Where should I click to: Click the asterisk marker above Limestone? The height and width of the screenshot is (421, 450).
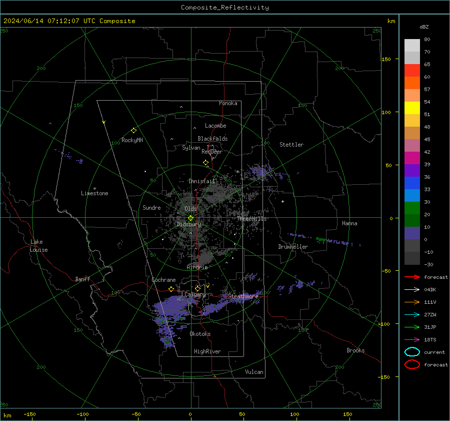click(94, 189)
